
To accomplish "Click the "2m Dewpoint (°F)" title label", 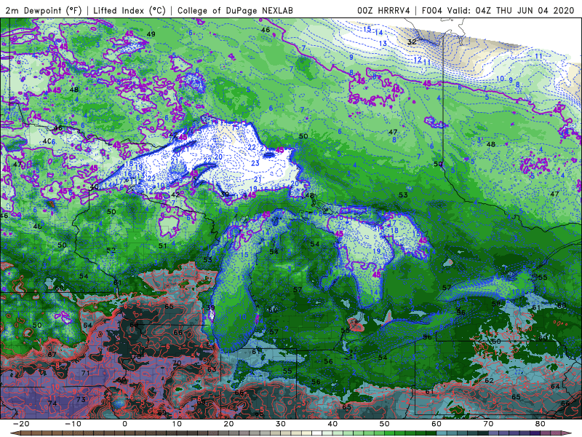I will click(x=43, y=11).
